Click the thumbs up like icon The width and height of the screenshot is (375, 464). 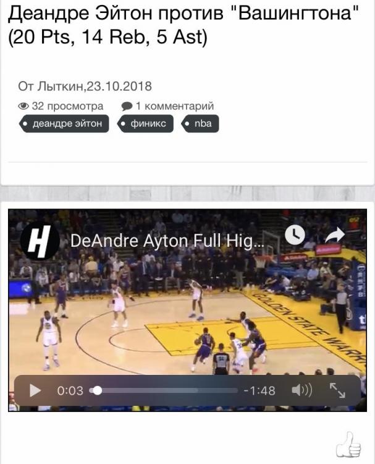pos(349,445)
